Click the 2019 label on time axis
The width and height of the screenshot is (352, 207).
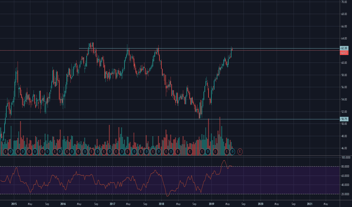pos(212,204)
